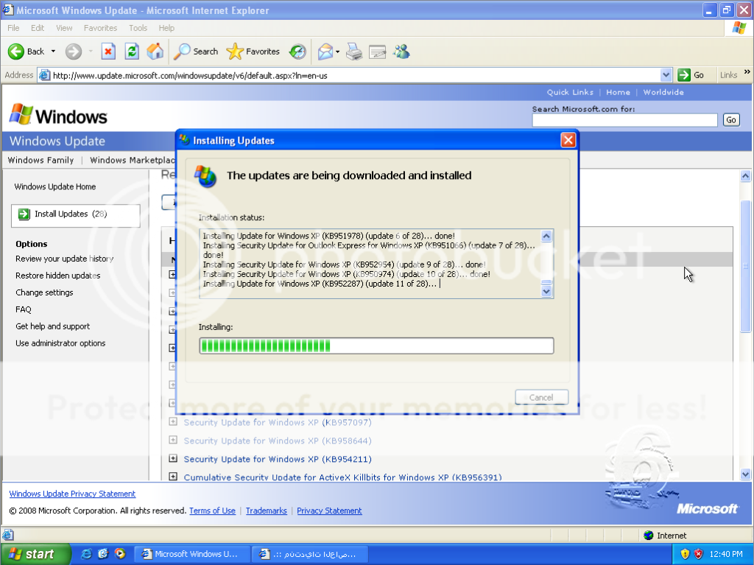754x565 pixels.
Task: Click the installing progress bar
Action: coord(376,345)
